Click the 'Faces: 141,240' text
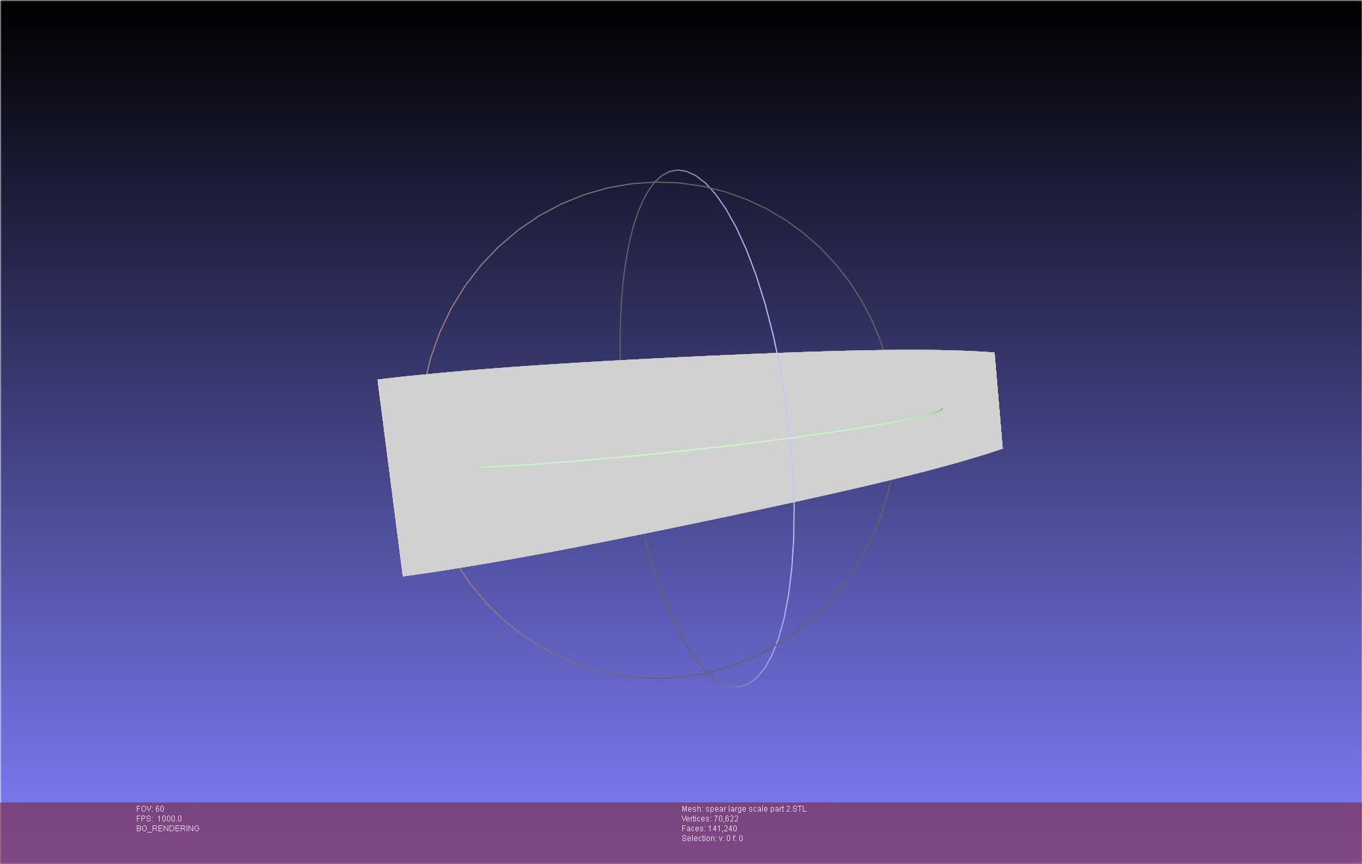1362x864 pixels. 709,829
